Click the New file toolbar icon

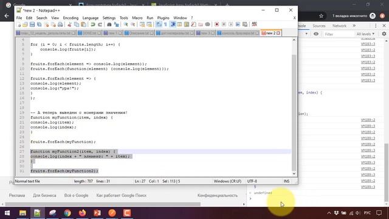pos(19,24)
